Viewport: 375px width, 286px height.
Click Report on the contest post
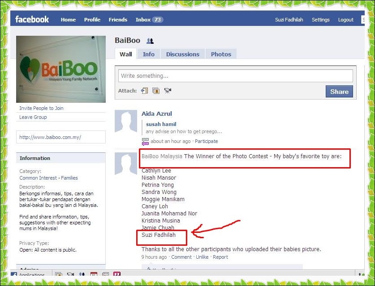[220, 257]
